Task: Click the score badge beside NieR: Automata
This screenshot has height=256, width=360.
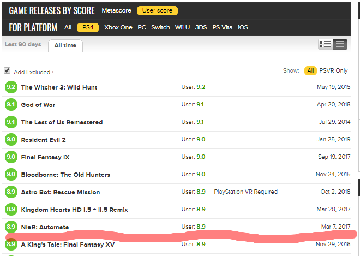Action: pyautogui.click(x=11, y=227)
